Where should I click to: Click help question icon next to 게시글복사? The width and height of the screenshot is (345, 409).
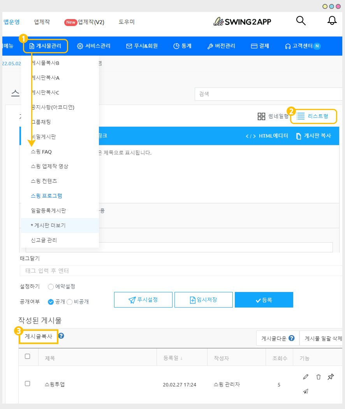[61, 336]
